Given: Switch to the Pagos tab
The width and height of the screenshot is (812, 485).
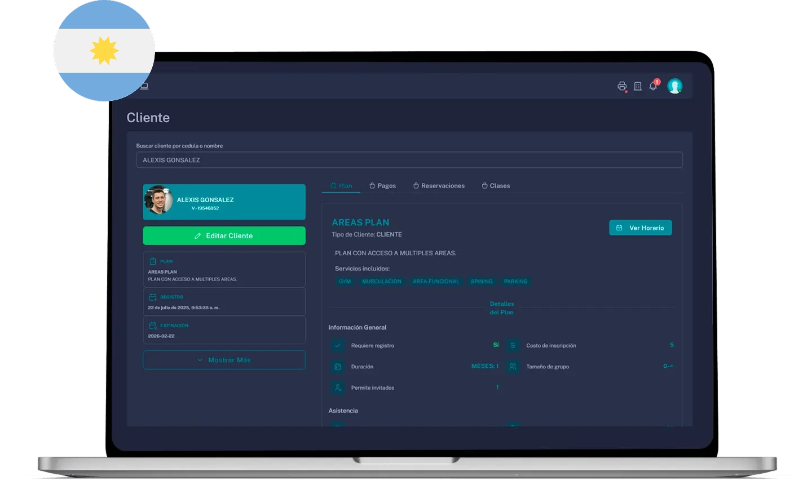Looking at the screenshot, I should (382, 186).
